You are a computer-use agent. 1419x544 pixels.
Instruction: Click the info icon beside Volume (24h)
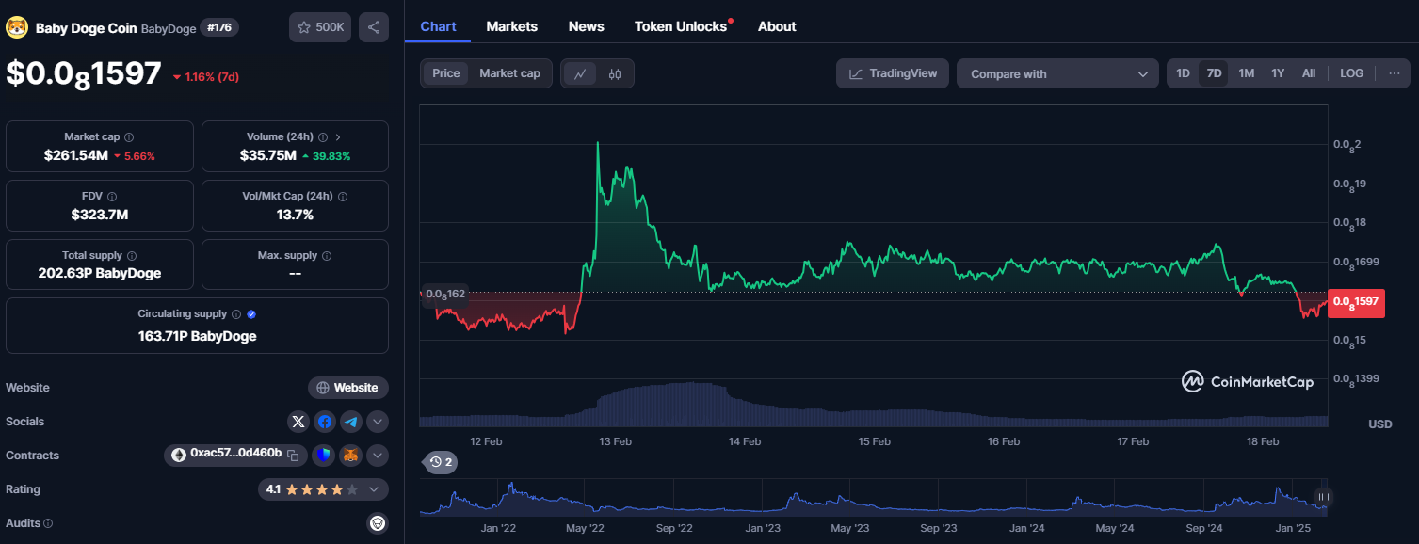point(323,137)
